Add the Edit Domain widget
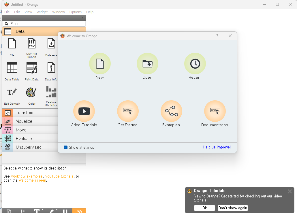This screenshot has width=297, height=213. tap(12, 96)
